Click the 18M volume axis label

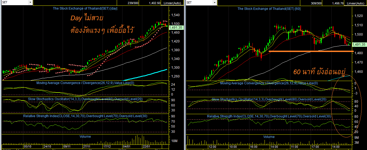point(174,141)
